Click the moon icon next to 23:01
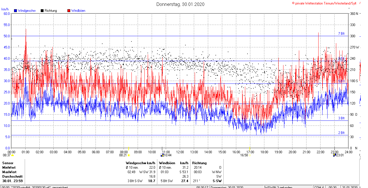The height and width of the screenshot is (188, 368). [334, 155]
